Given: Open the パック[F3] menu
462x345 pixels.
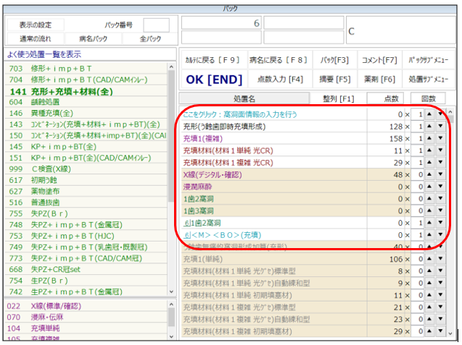Looking at the screenshot, I should point(335,60).
